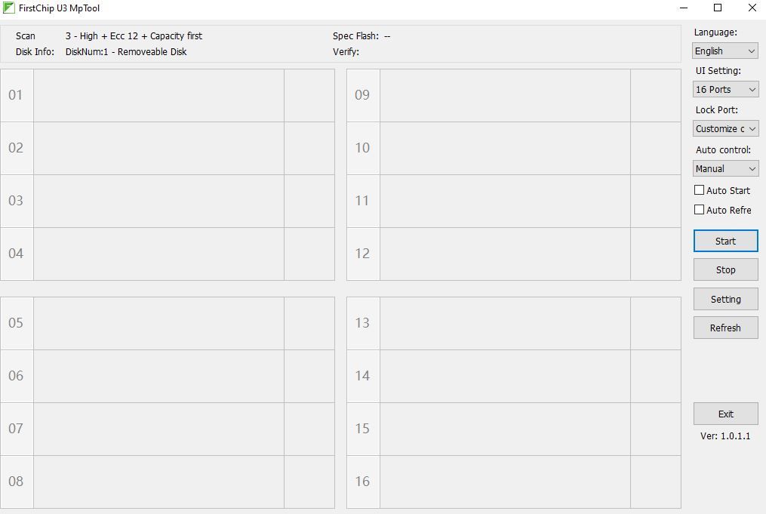
Task: Minimize the MpTool window
Action: pyautogui.click(x=684, y=8)
